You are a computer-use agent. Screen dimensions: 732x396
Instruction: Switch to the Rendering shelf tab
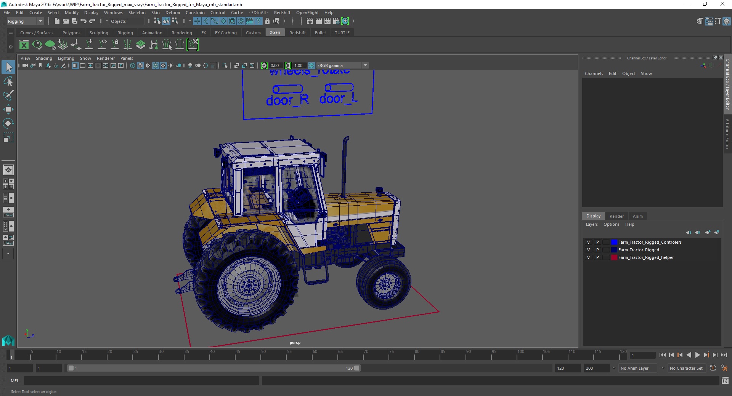click(x=182, y=33)
